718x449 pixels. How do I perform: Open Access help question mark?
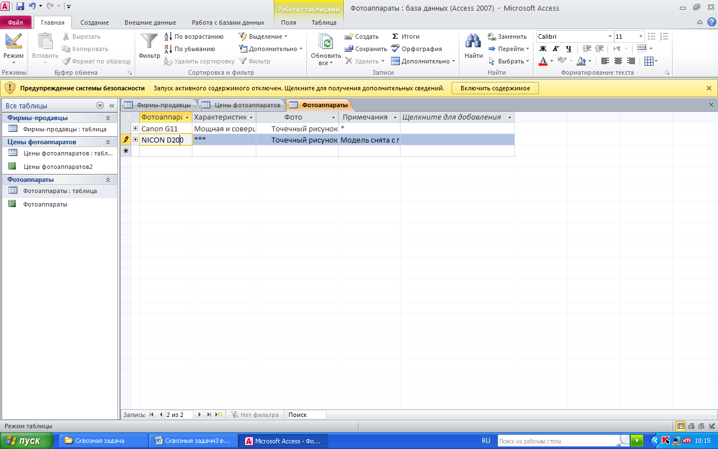(711, 22)
